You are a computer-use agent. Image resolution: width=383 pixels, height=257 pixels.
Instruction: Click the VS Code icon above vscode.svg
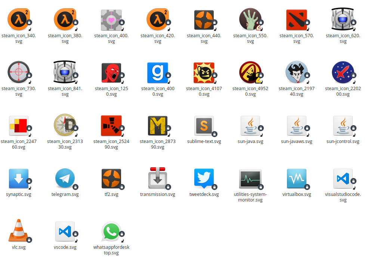point(65,231)
